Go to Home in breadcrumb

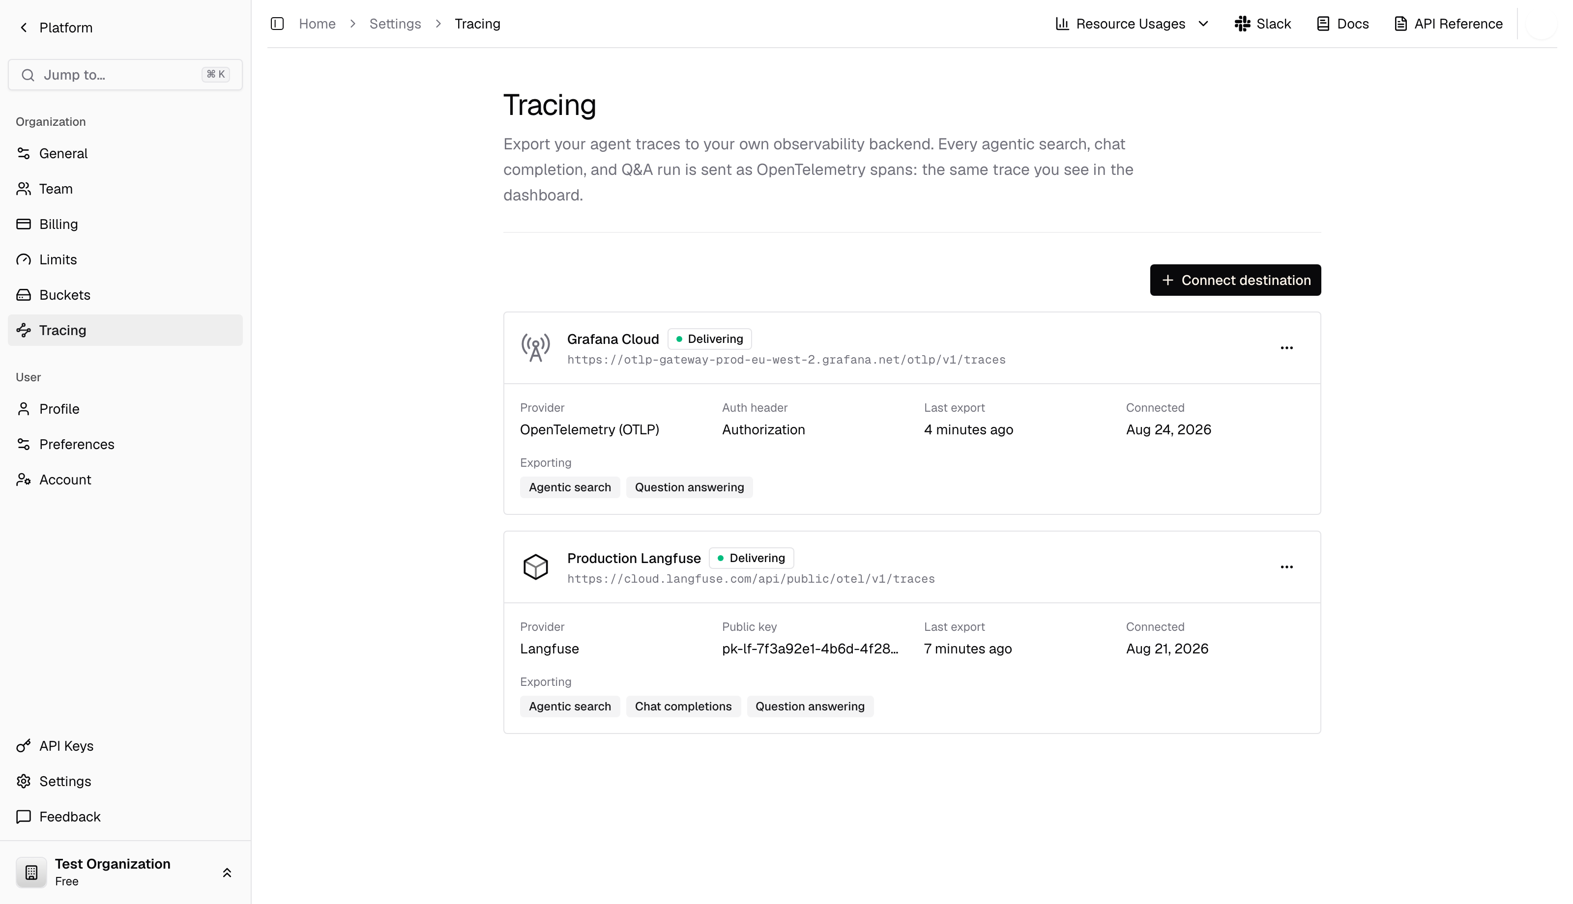[317, 24]
